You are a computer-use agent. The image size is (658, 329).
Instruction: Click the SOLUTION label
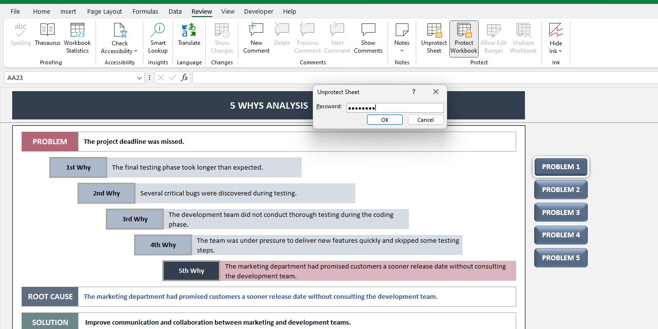pyautogui.click(x=50, y=322)
